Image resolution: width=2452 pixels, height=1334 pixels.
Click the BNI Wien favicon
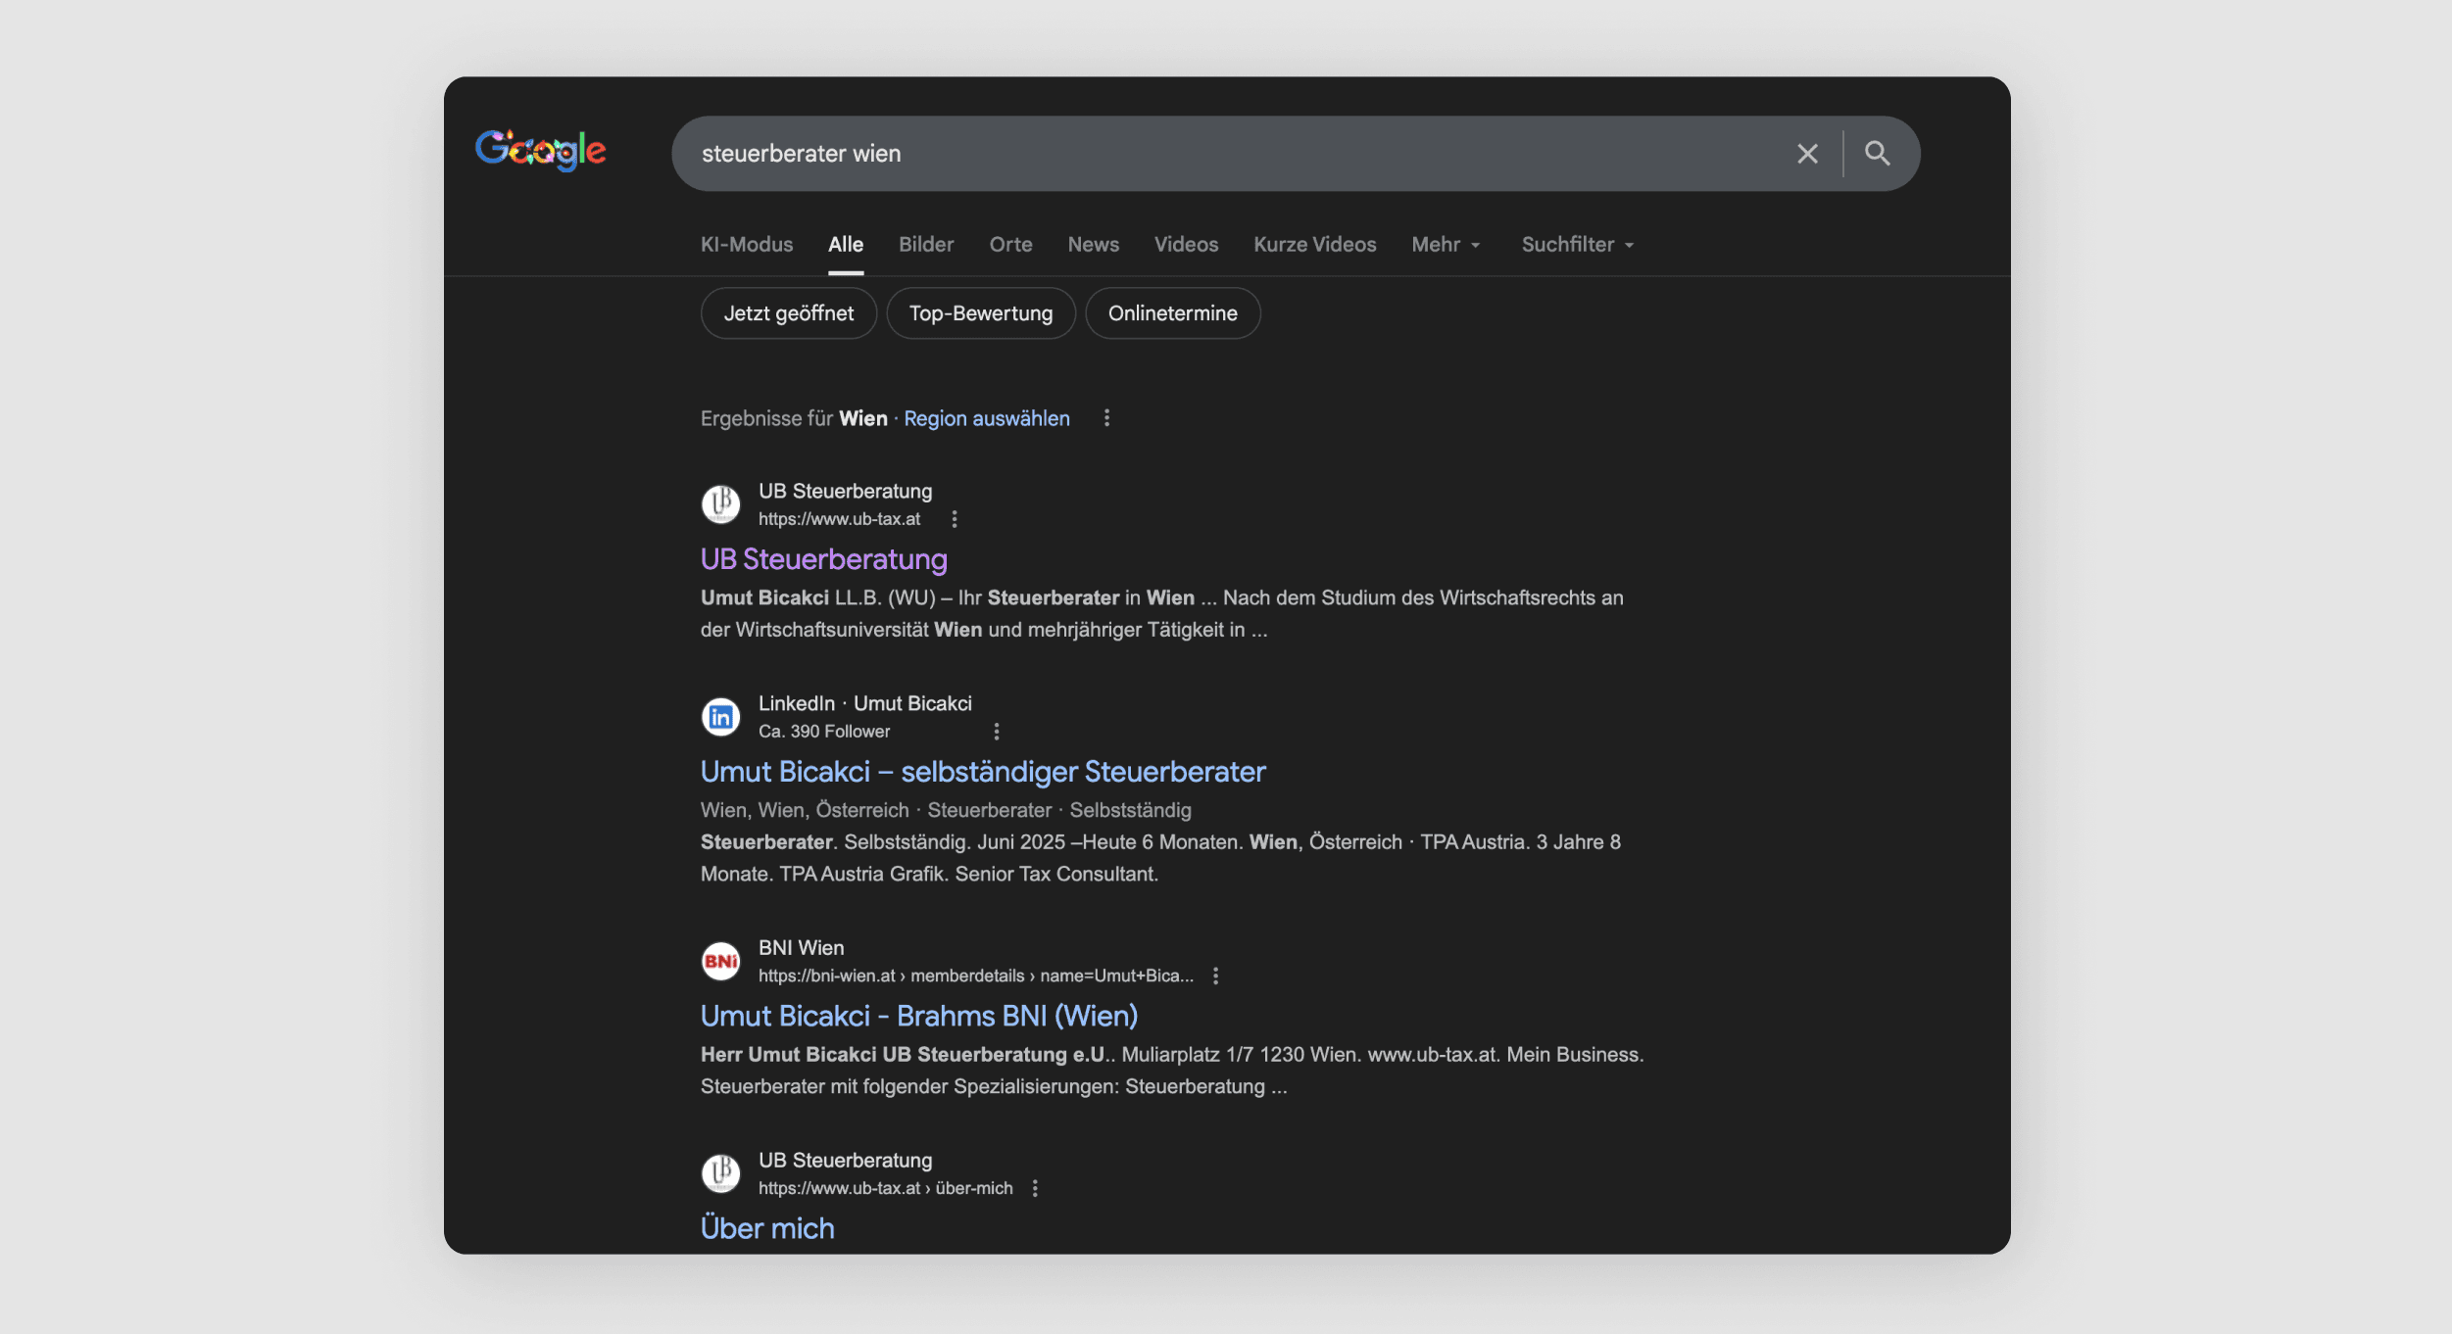click(721, 961)
